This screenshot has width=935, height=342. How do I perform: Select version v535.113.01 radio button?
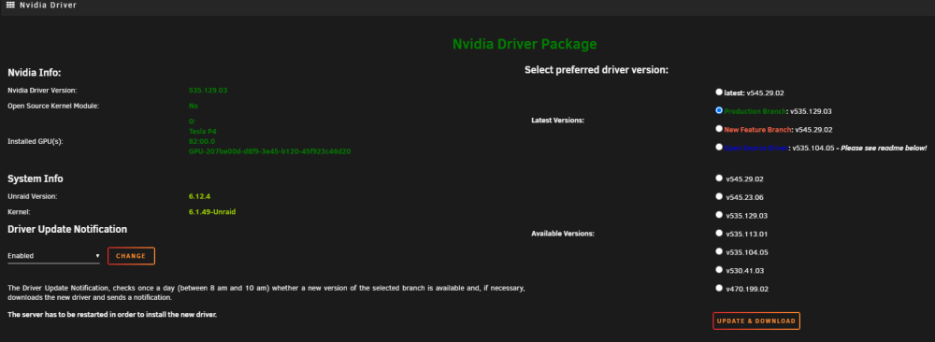[x=718, y=233]
